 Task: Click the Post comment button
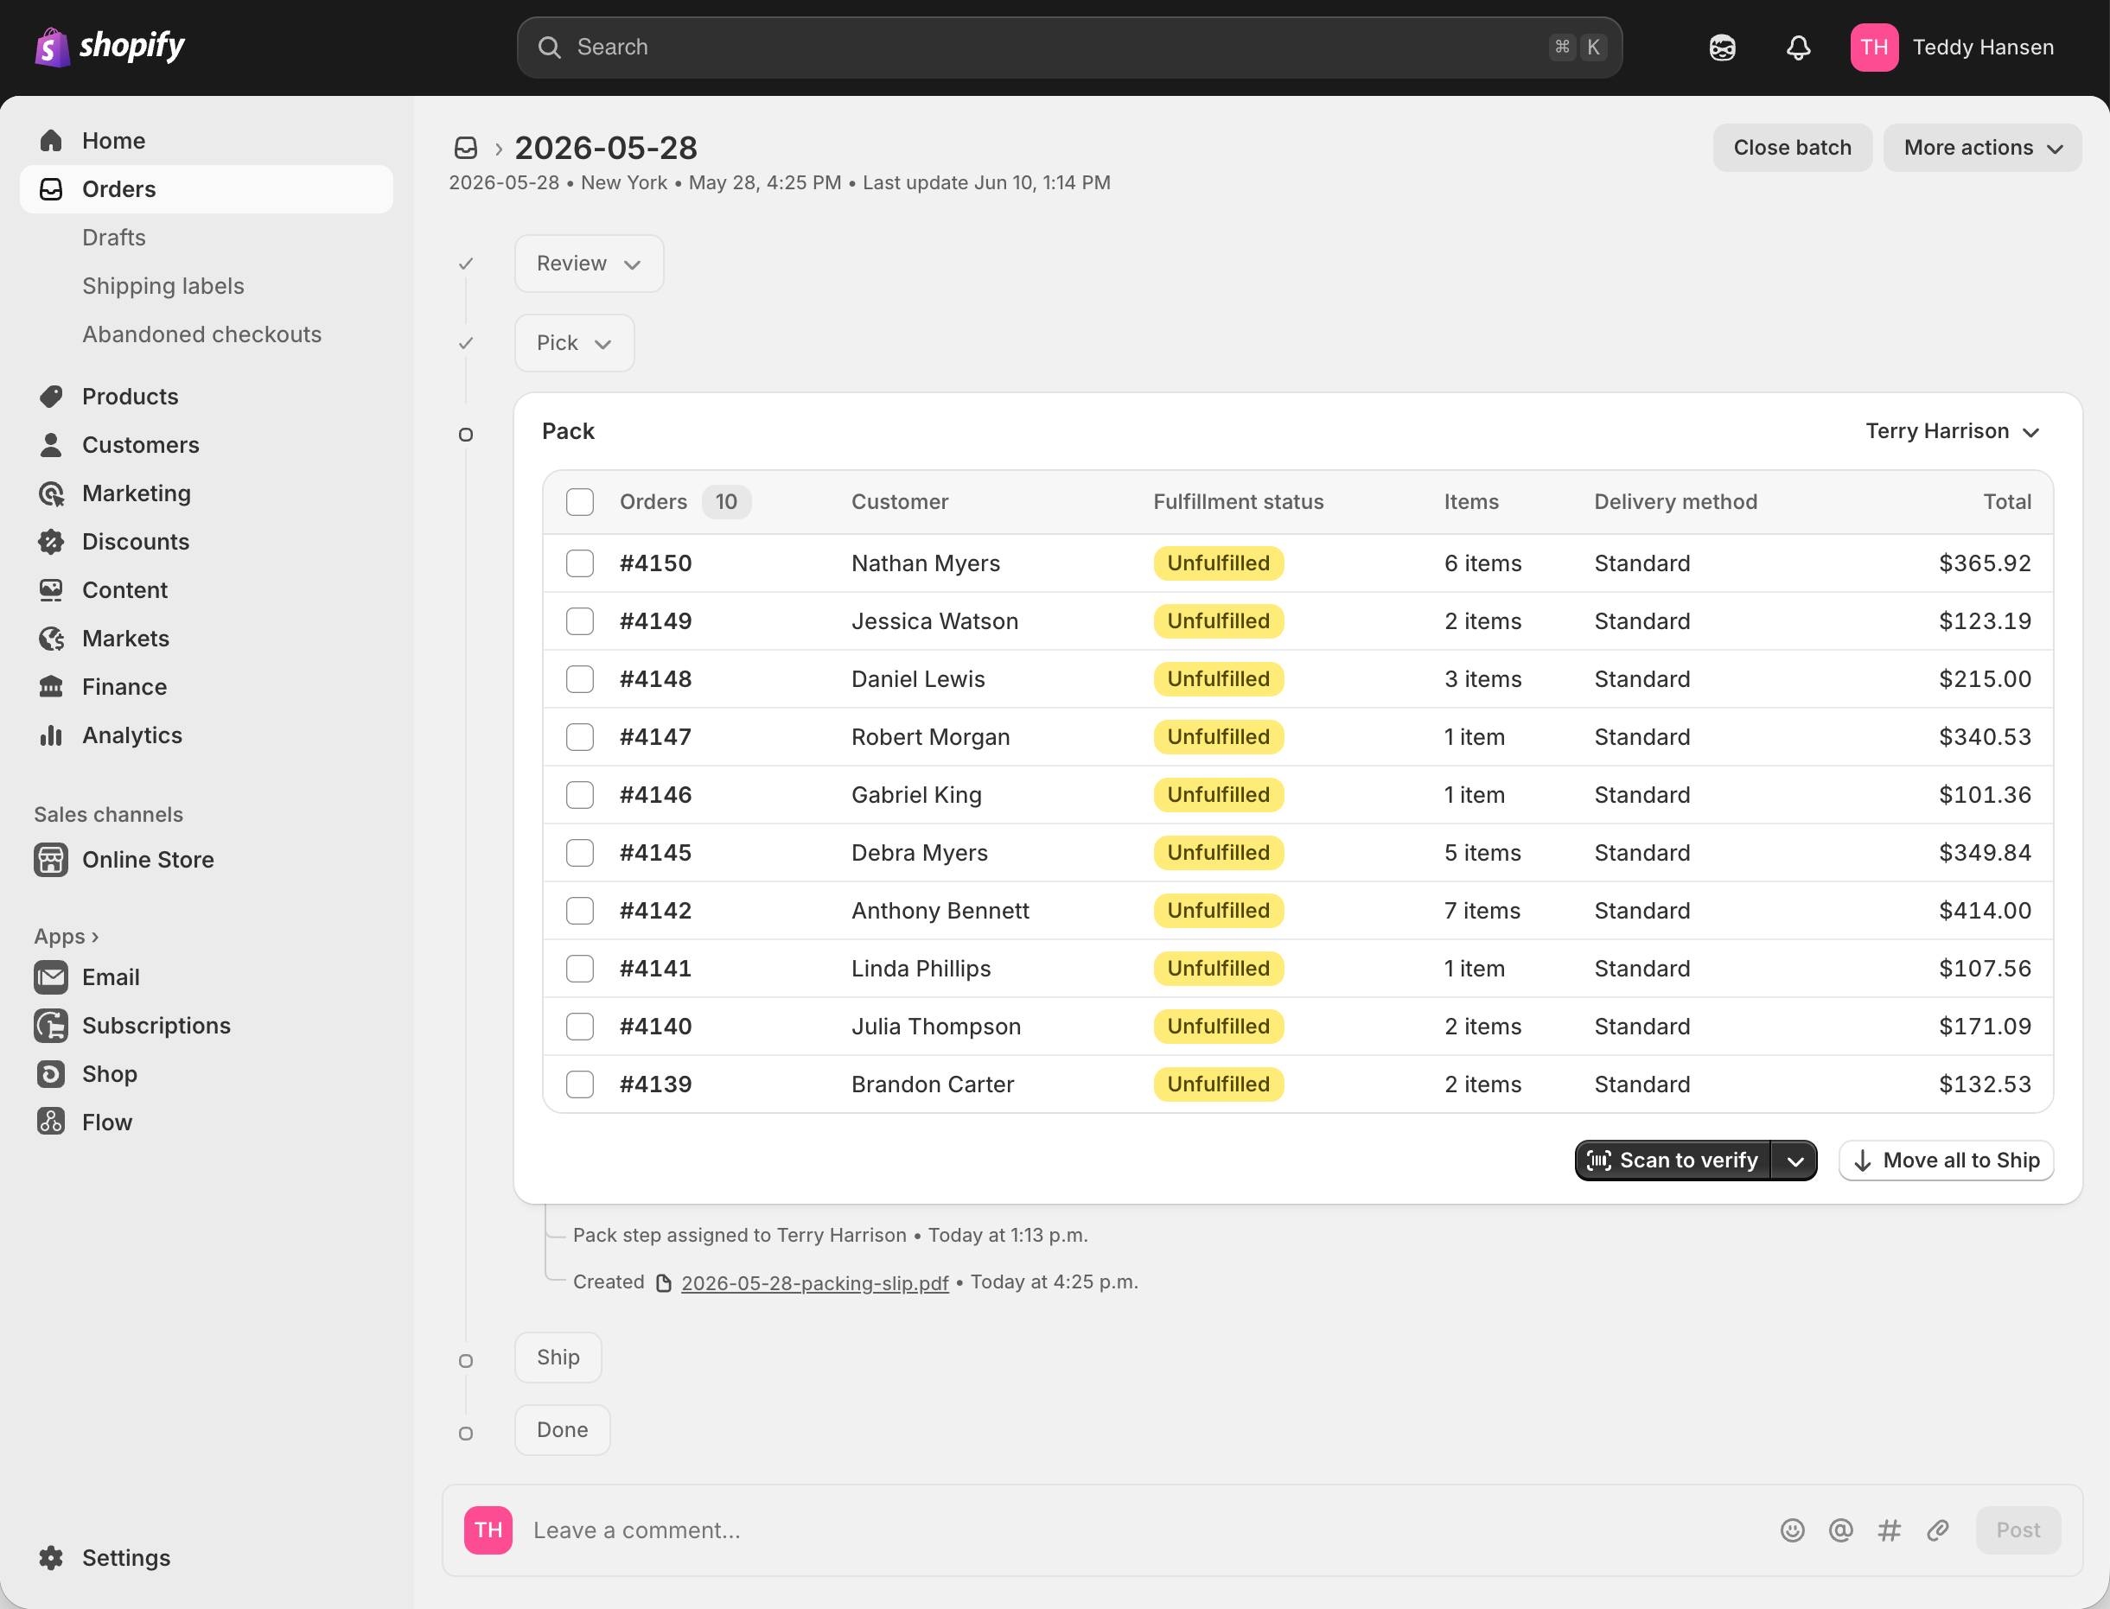(2018, 1530)
